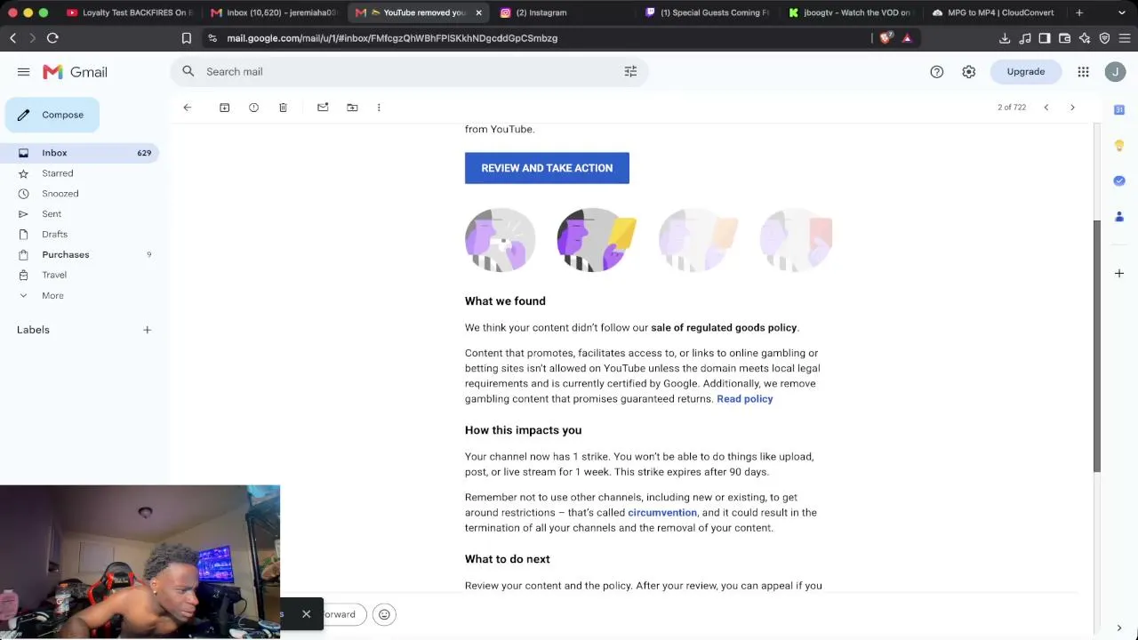Open more email actions menu
The image size is (1138, 640).
(x=379, y=108)
